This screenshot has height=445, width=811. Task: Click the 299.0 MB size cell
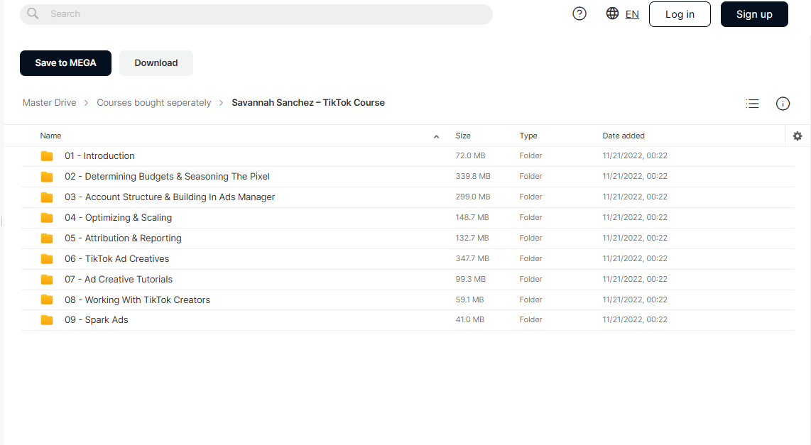click(x=473, y=197)
